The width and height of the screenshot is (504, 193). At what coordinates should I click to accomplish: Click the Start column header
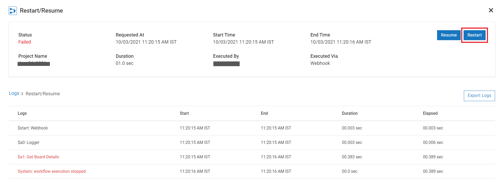pos(184,113)
